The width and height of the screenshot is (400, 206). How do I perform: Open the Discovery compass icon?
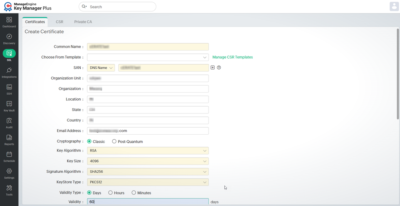click(9, 37)
